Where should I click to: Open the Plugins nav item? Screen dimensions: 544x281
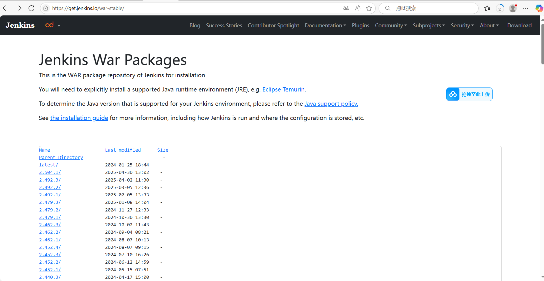361,25
